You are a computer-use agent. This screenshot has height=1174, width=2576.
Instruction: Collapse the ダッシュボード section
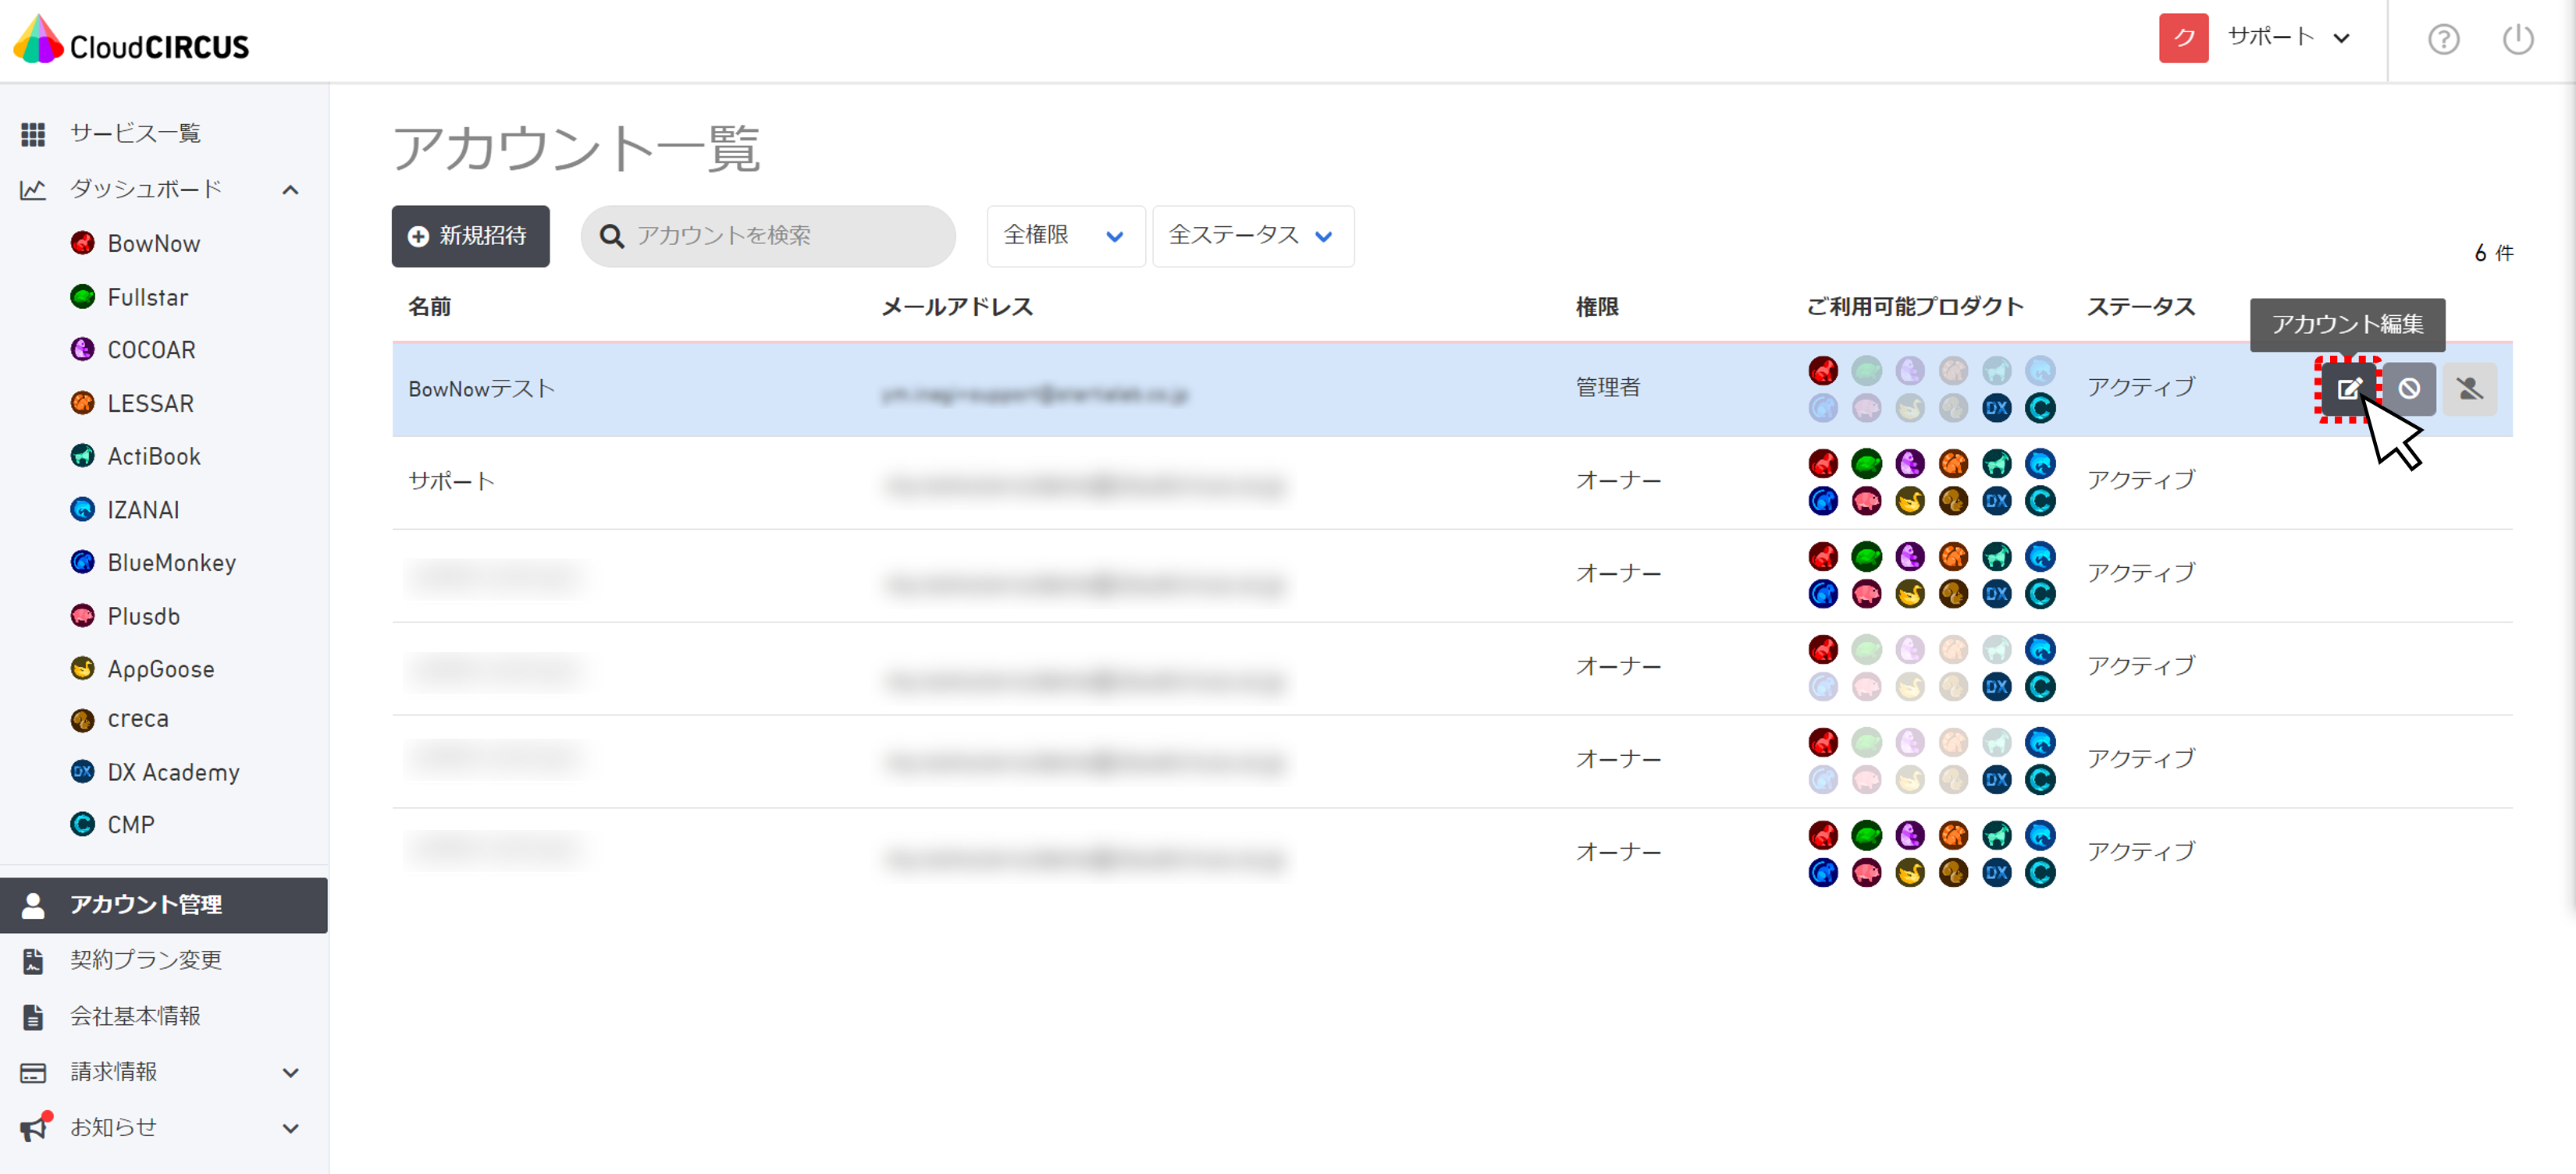point(290,190)
